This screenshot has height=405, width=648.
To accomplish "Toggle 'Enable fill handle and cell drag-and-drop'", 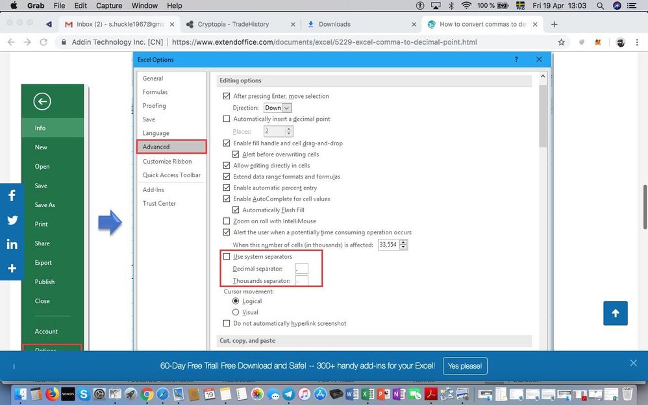I will [x=227, y=143].
